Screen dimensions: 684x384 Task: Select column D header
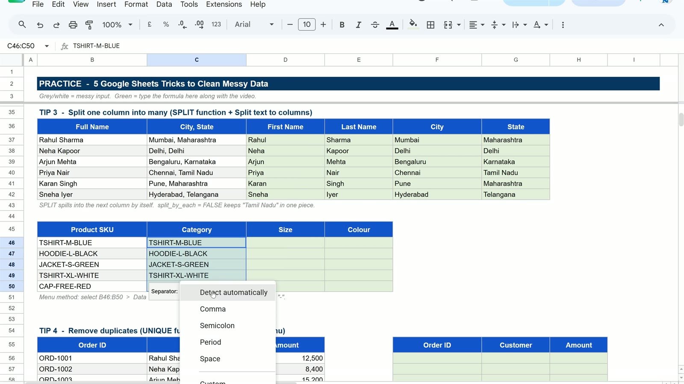pos(285,60)
